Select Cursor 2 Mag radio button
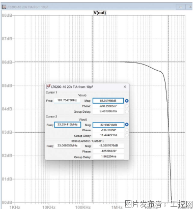The image size is (196, 211). [x=127, y=125]
